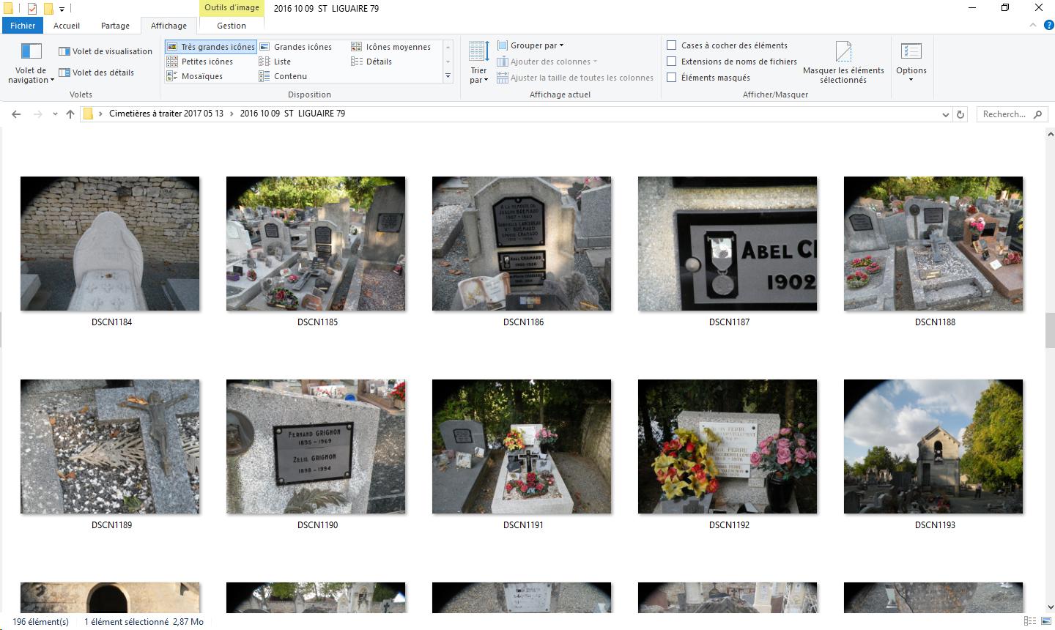Enable Éléments masqués checkbox

(x=671, y=78)
